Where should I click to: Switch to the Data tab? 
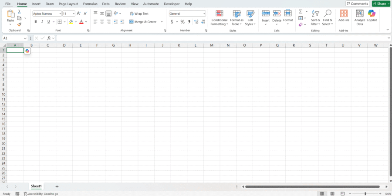106,4
